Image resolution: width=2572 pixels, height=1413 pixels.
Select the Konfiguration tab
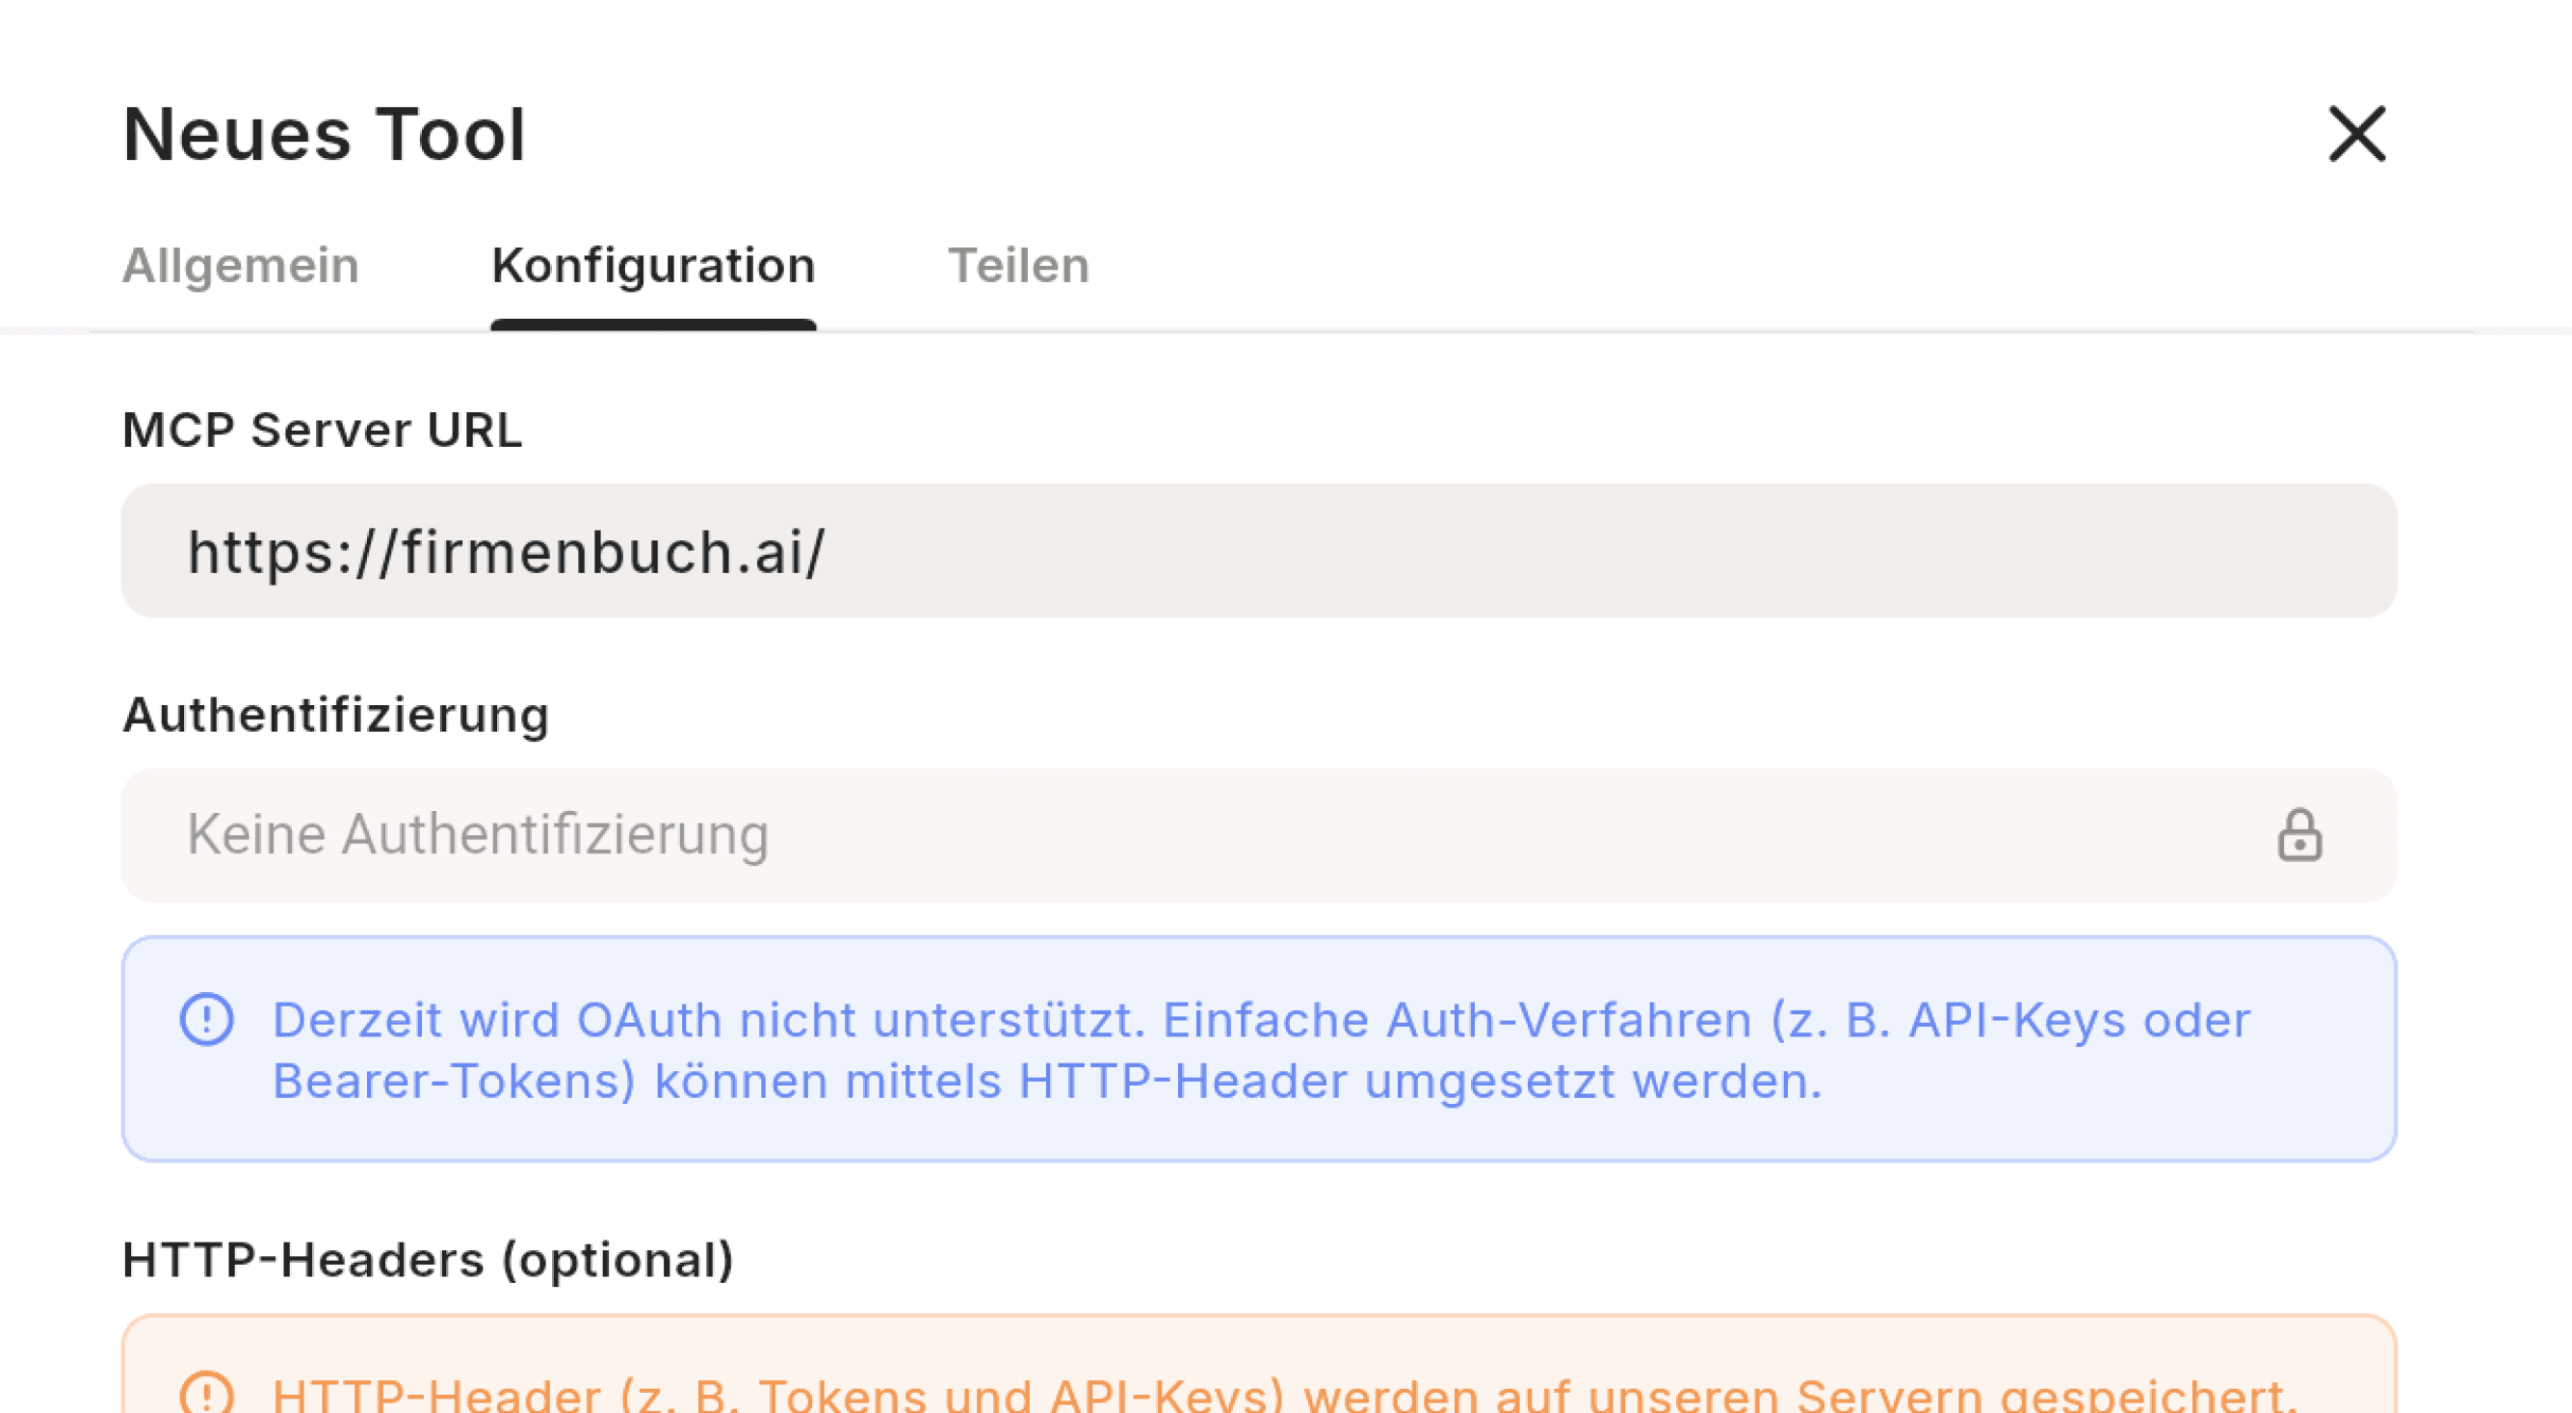654,265
